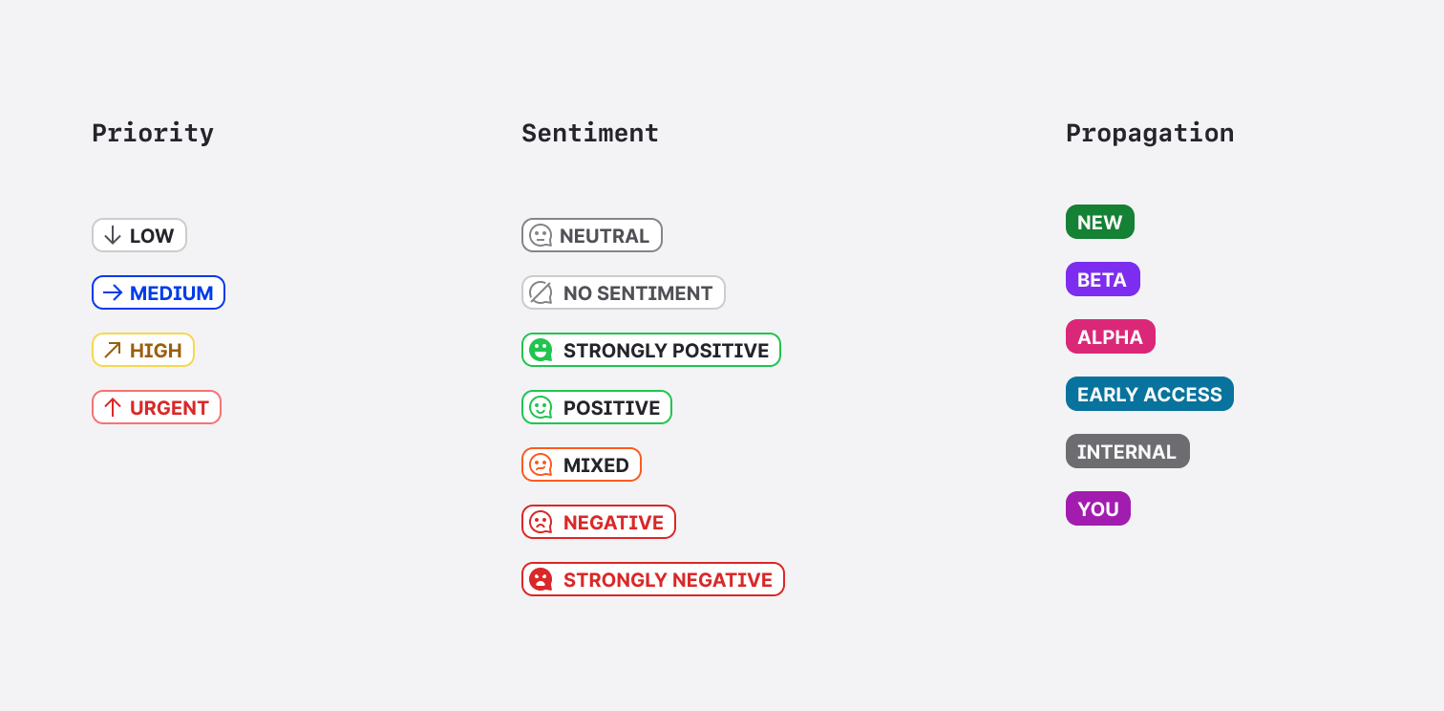Click the Propagation column heading

1149,133
